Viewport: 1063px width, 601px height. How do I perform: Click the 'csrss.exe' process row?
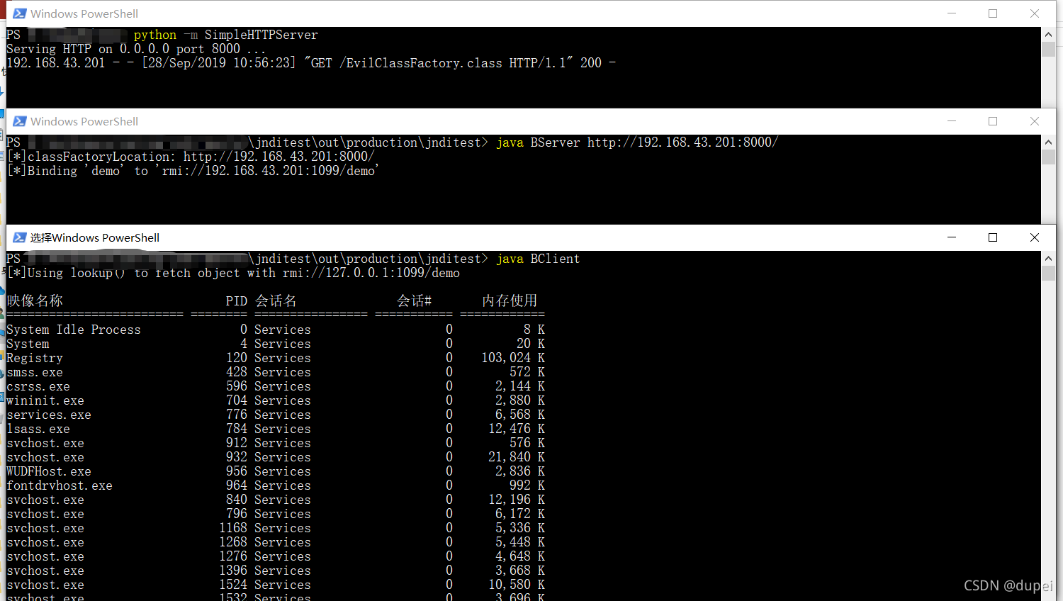(x=276, y=386)
